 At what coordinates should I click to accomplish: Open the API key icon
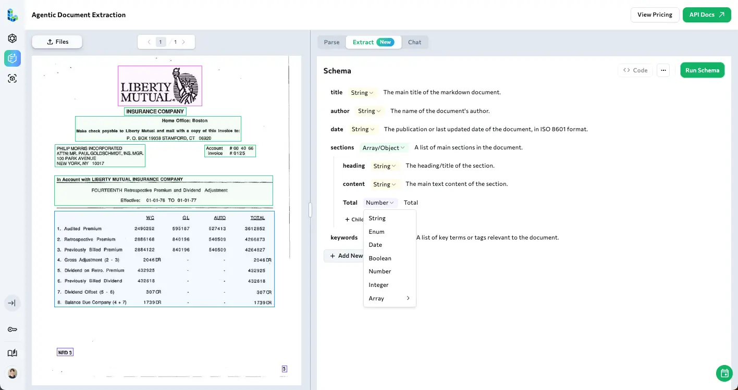(x=13, y=330)
